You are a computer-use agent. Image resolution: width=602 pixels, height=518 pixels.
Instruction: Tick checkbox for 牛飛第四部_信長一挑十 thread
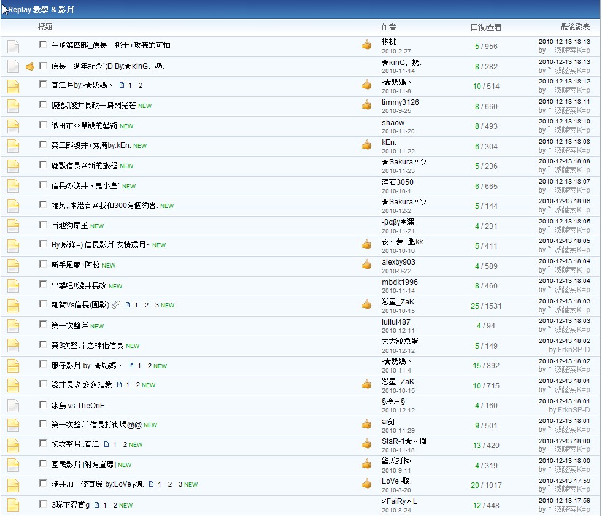point(43,45)
